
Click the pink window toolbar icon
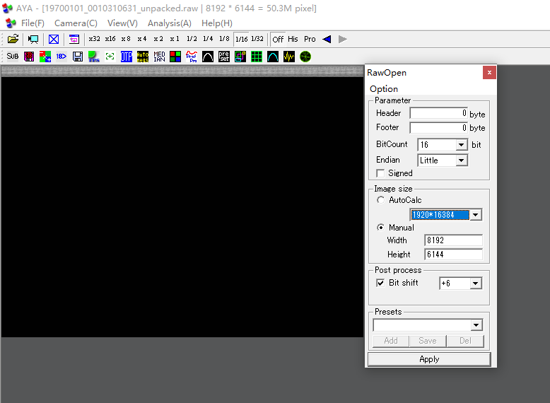pyautogui.click(x=74, y=39)
